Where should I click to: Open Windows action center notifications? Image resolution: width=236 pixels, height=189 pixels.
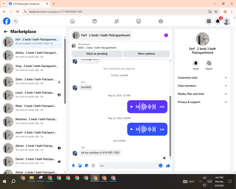(230, 181)
